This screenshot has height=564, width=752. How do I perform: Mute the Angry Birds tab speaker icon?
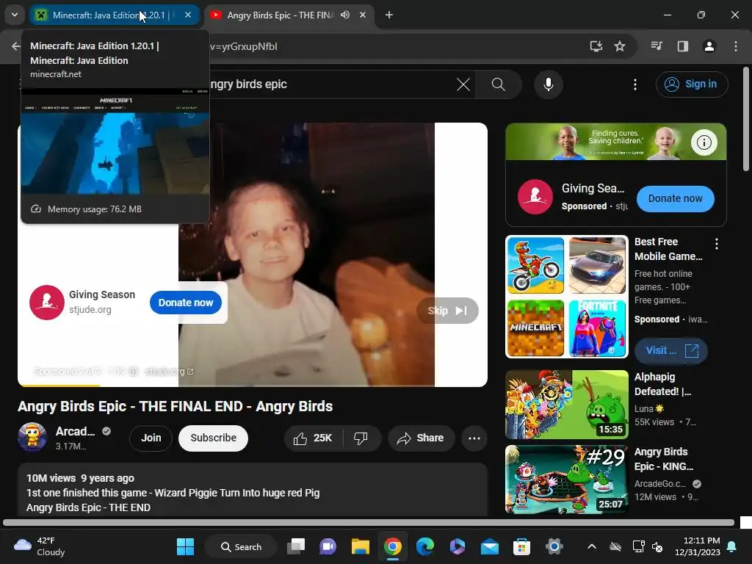345,15
